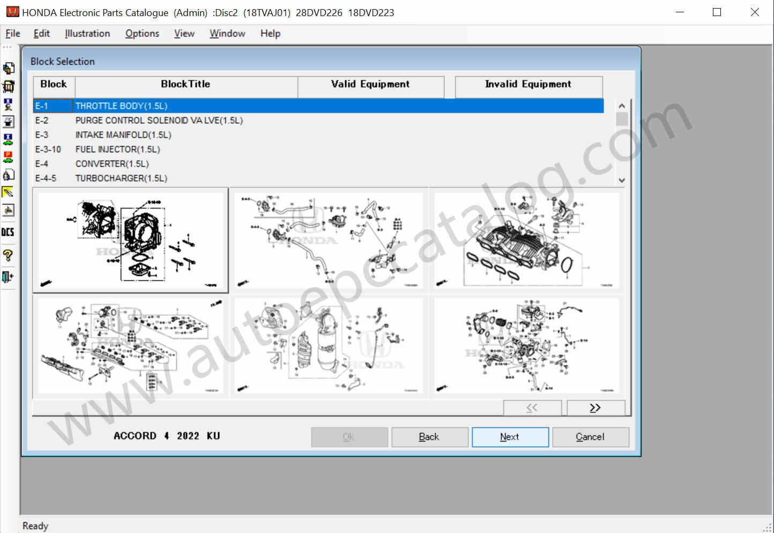Click the blue-tag green car icon

click(8, 139)
